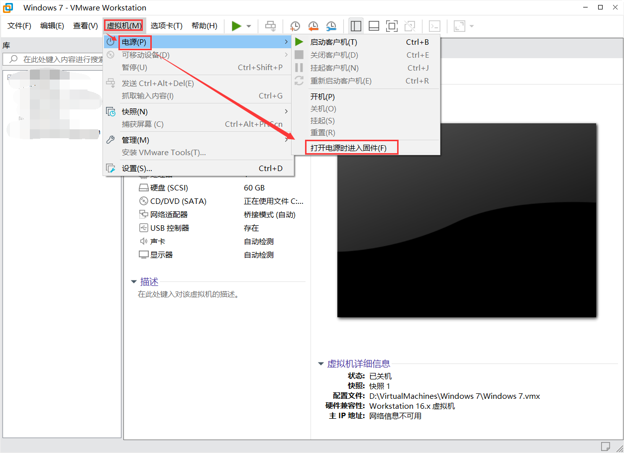Click the stretch guest display toolbar icon
The height and width of the screenshot is (453, 624).
(459, 26)
